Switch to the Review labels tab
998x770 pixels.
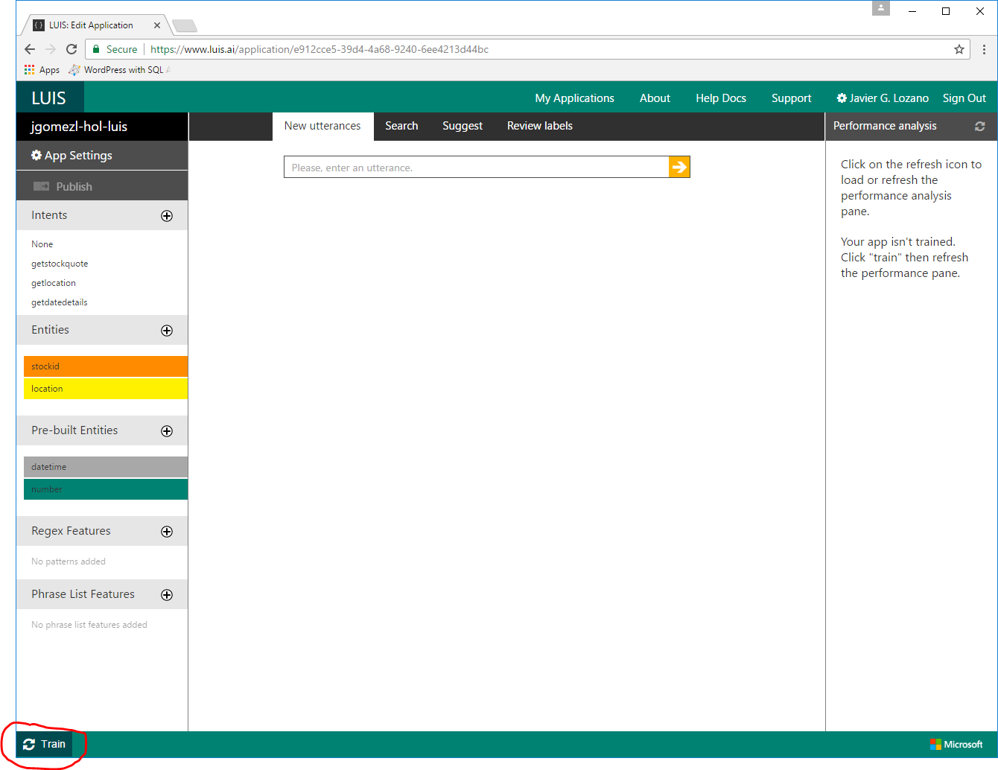[x=540, y=126]
